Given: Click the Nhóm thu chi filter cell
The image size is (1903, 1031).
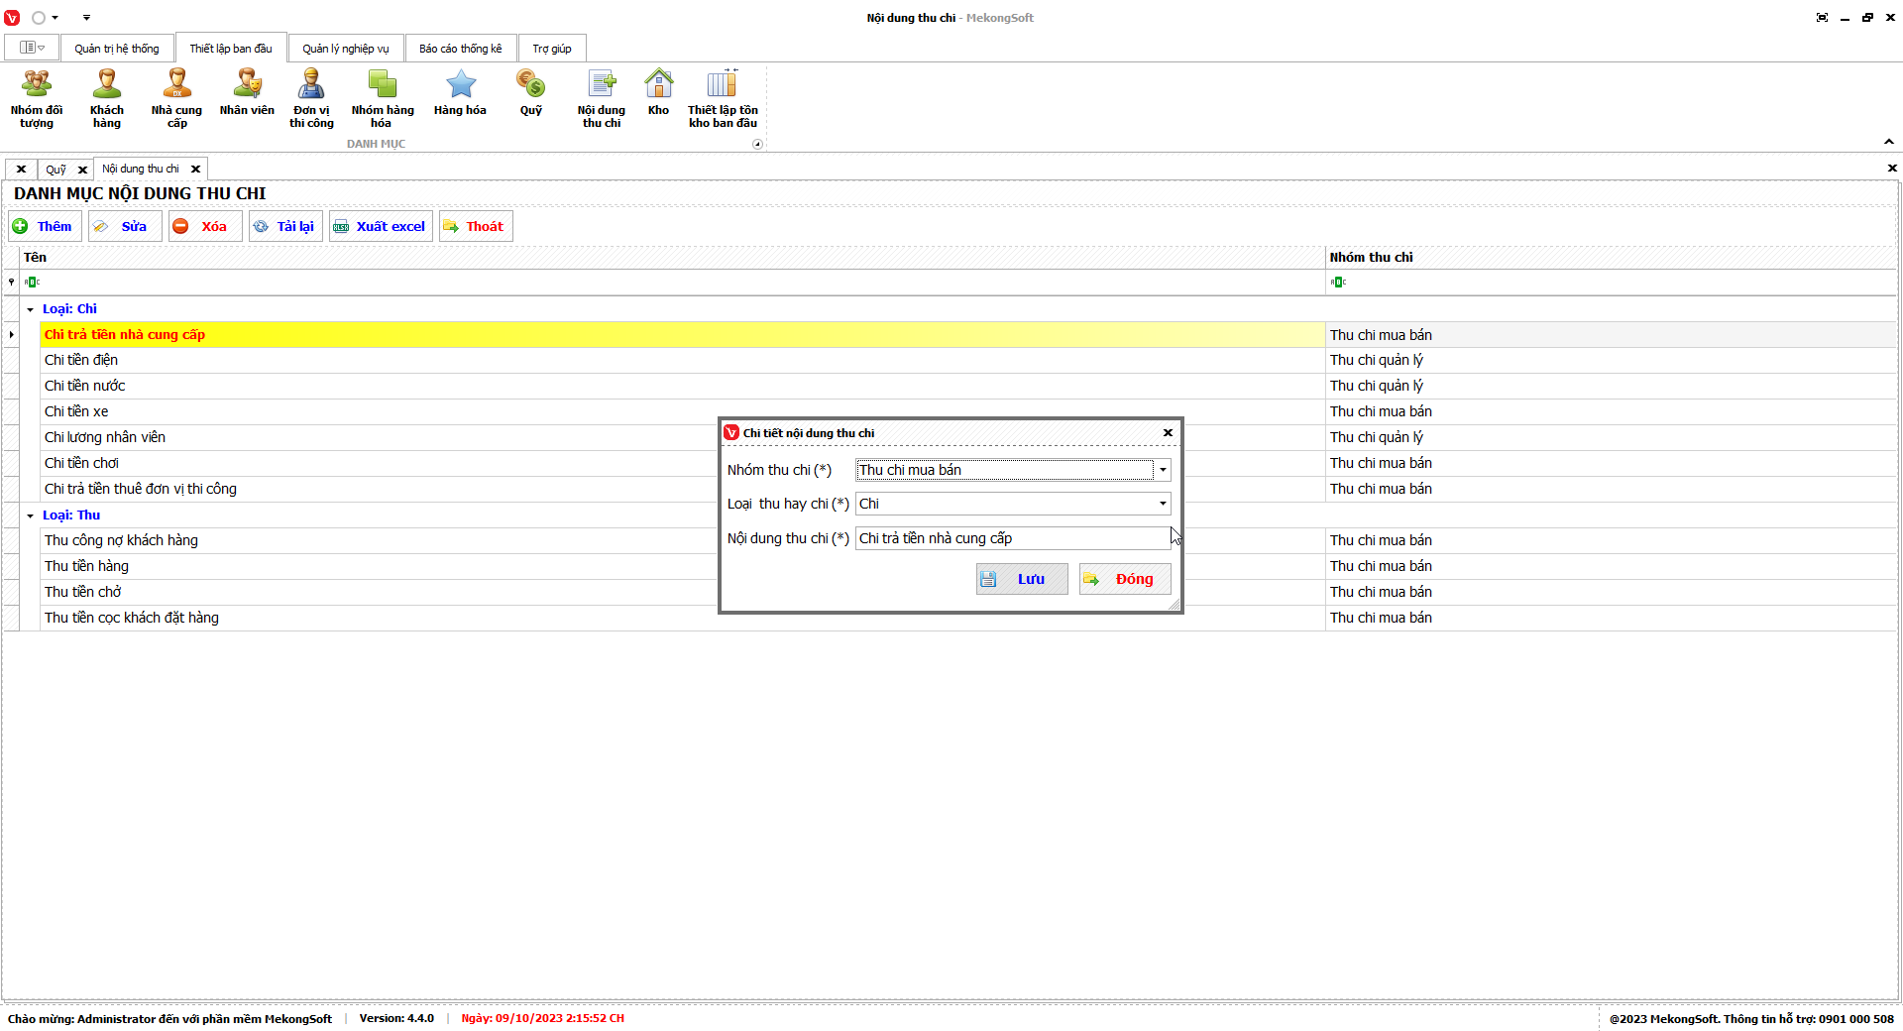Looking at the screenshot, I should click(1611, 283).
